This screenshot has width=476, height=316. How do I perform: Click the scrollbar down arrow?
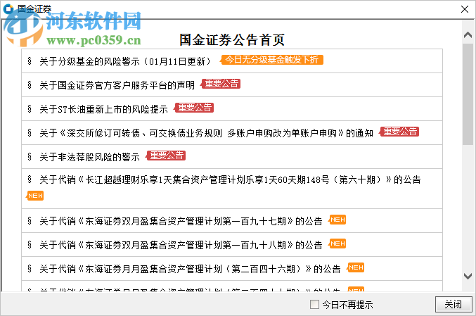coord(468,276)
